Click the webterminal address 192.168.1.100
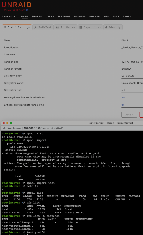This screenshot has width=143, height=235. pos(43,128)
